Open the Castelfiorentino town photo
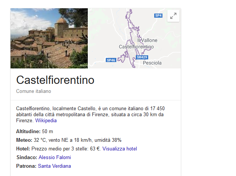This screenshot has height=176, width=236. click(x=49, y=38)
